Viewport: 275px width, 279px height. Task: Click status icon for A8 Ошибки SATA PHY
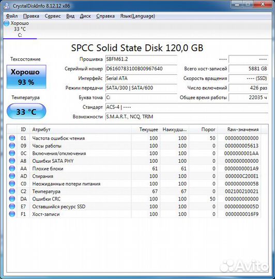pos(12,161)
